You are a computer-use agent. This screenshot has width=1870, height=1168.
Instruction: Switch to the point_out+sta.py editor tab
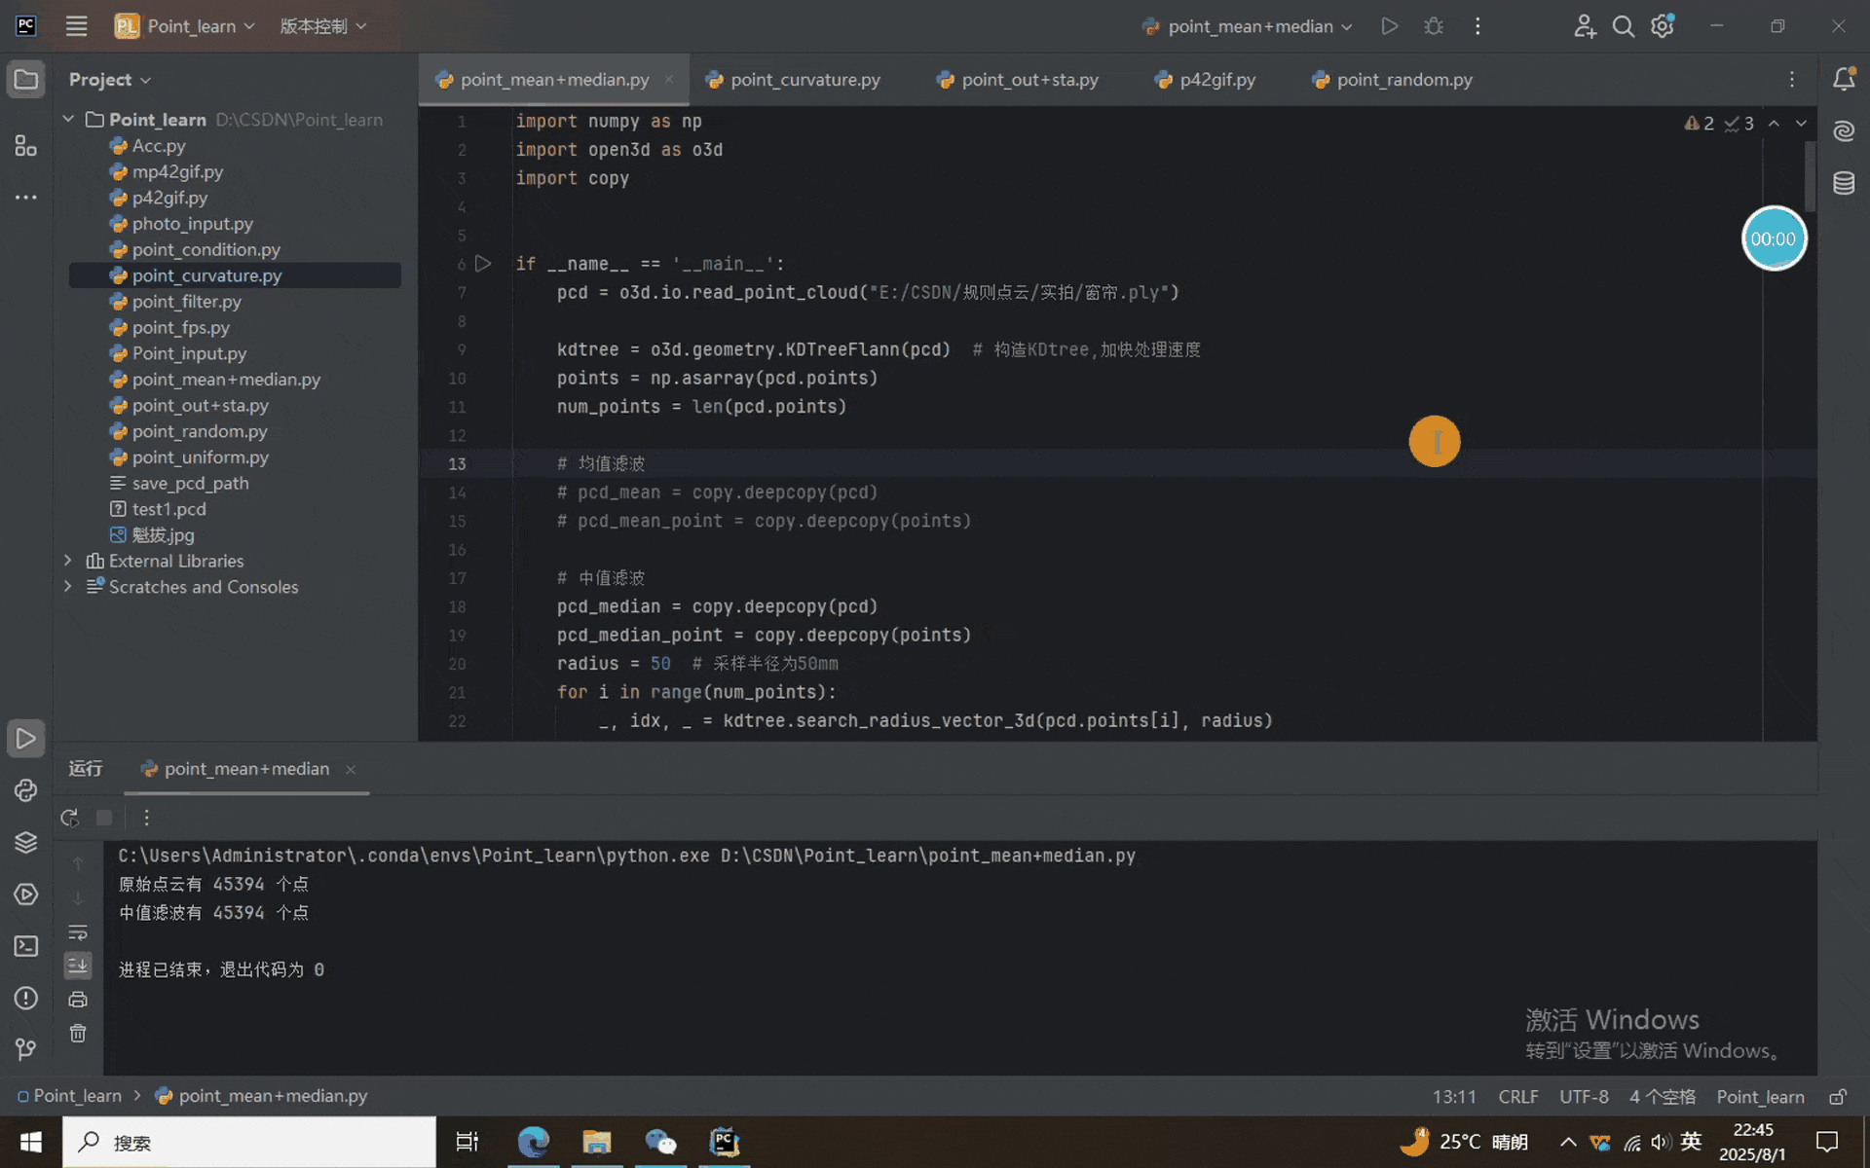(1017, 80)
